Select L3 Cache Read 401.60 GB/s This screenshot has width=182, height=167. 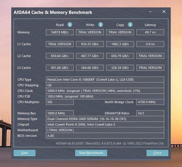pyautogui.click(x=60, y=68)
